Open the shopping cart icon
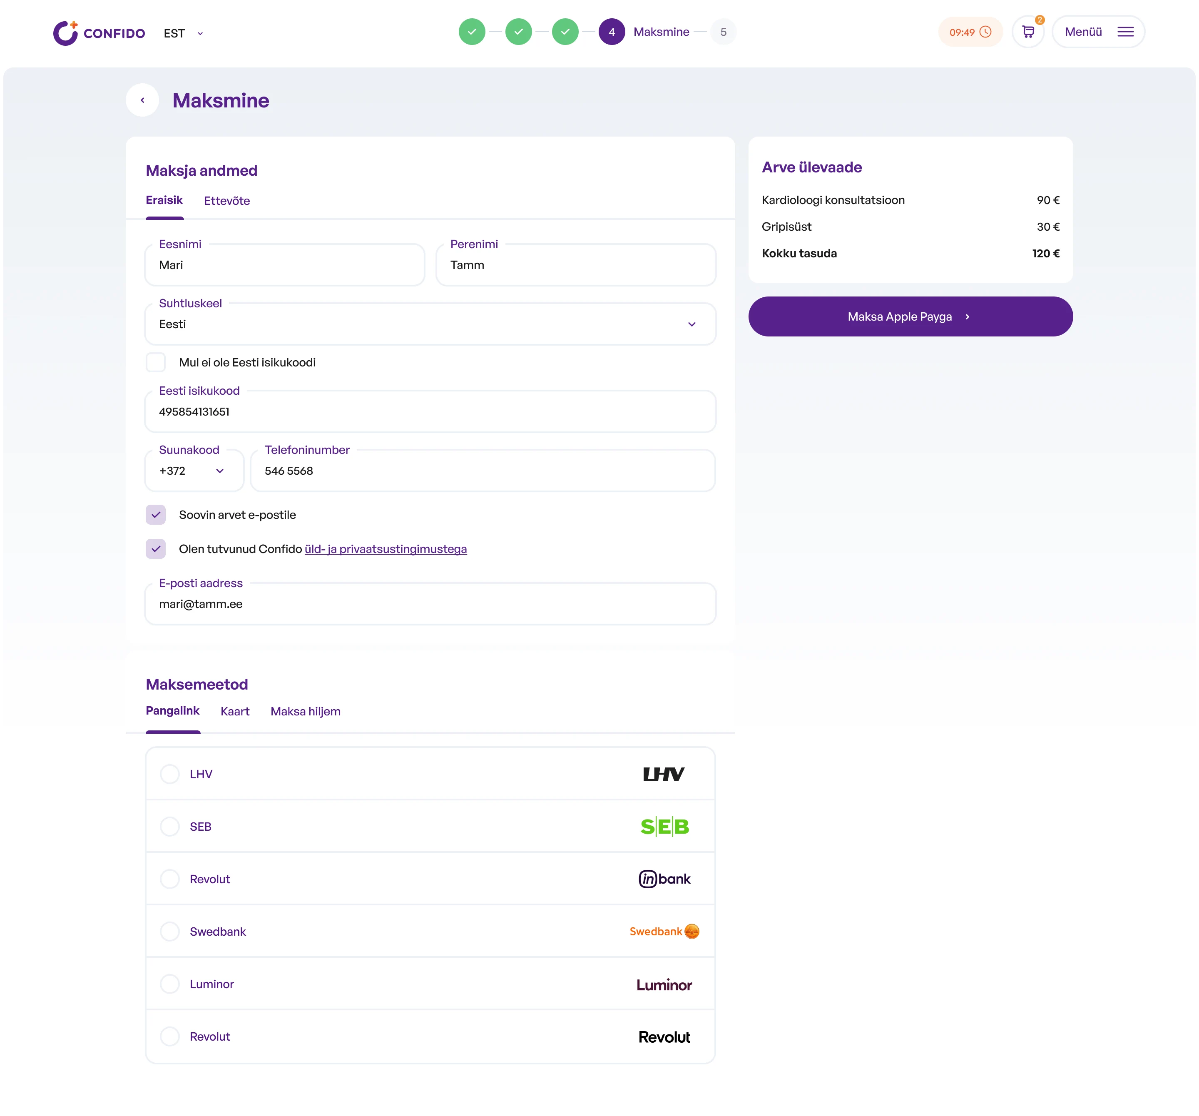 (x=1028, y=32)
